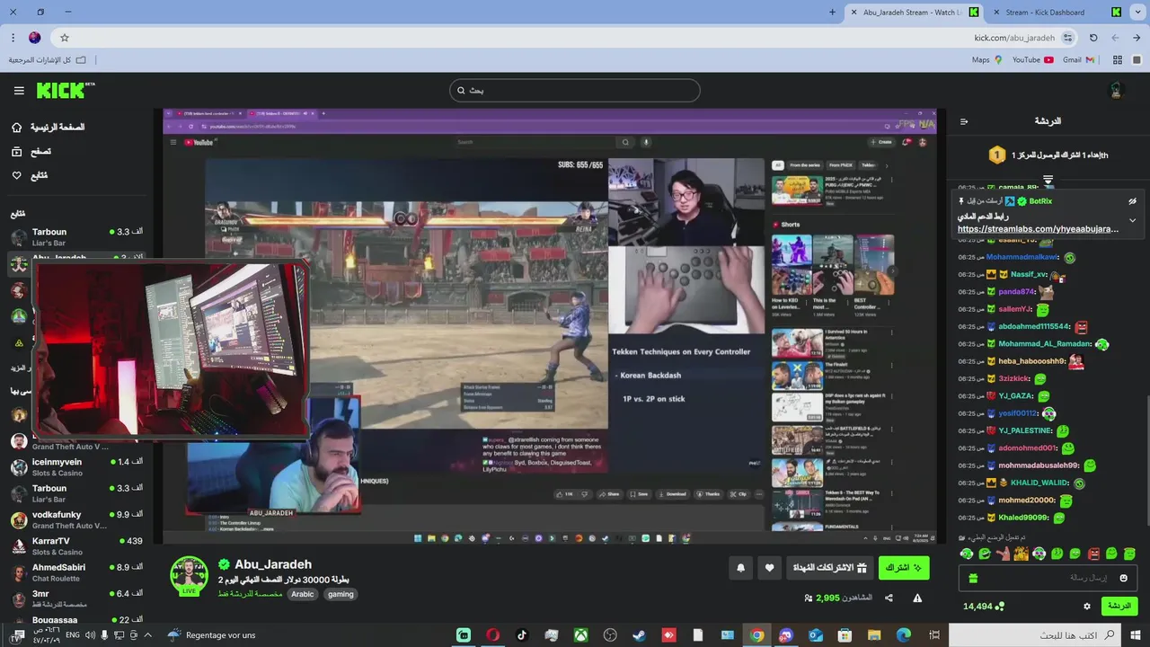Subscribe with the green اشتراك button

tap(903, 568)
